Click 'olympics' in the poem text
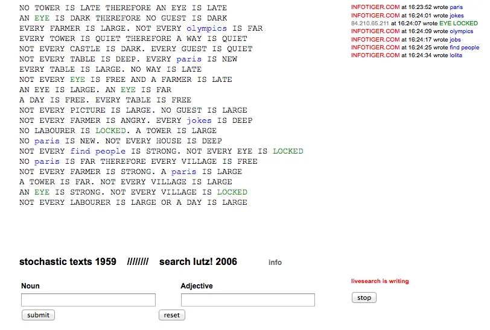Image resolution: width=490 pixels, height=330 pixels. 206,28
